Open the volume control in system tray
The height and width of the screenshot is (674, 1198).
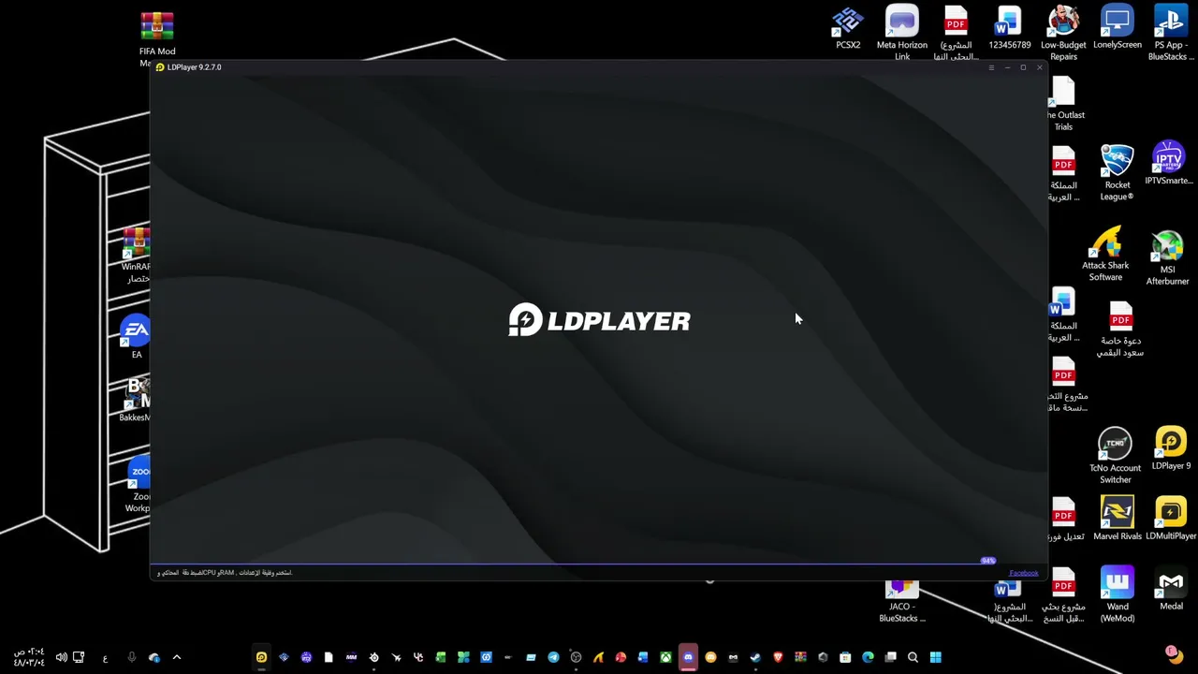click(61, 657)
